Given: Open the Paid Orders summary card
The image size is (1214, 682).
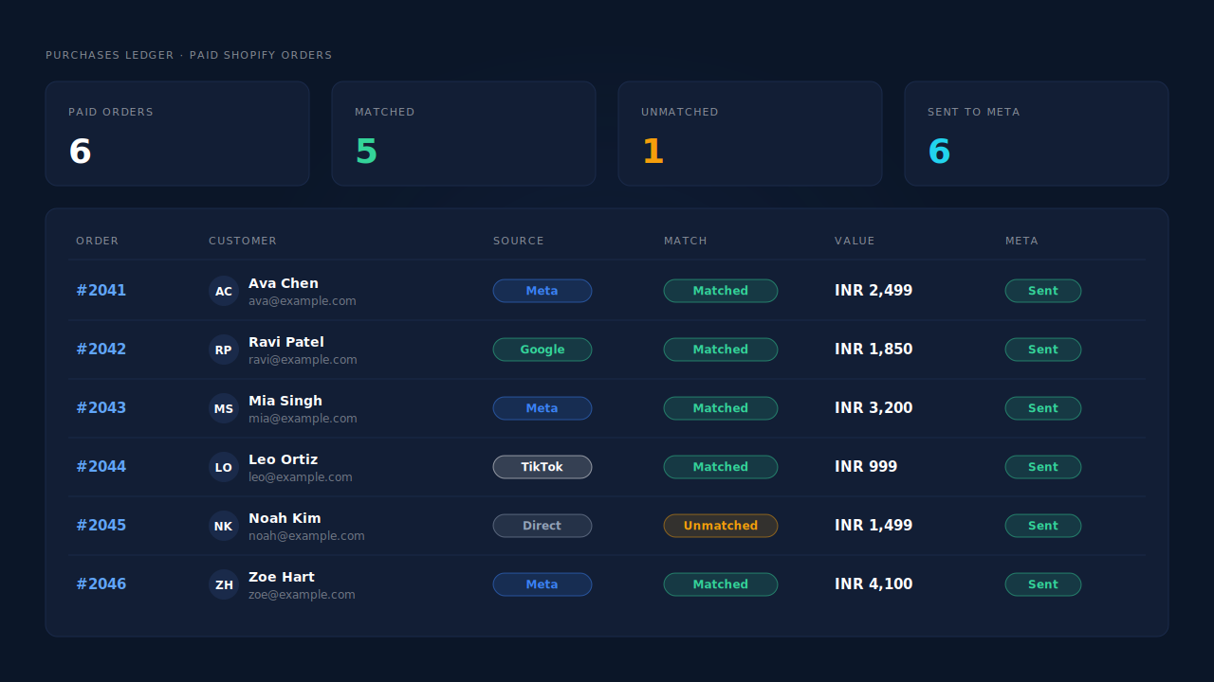Looking at the screenshot, I should [177, 134].
